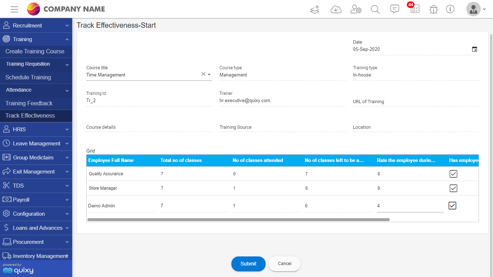
Task: Open the Configuration menu item
Action: [x=36, y=214]
